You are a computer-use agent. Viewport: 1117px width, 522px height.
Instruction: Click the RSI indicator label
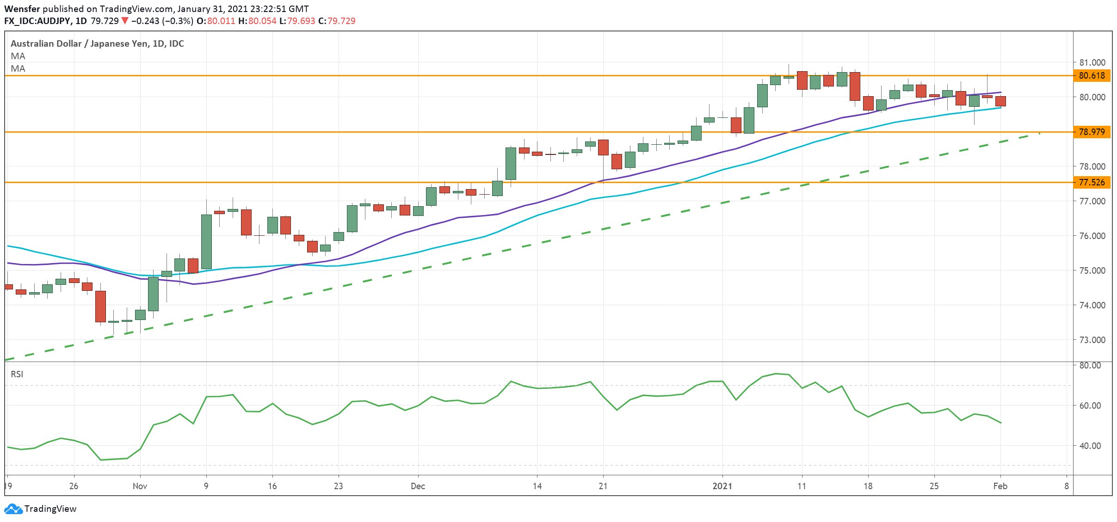click(17, 374)
